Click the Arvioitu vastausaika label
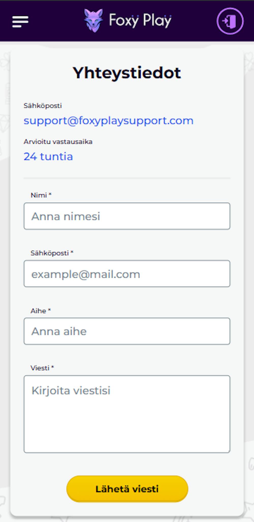The image size is (254, 522). [x=58, y=142]
